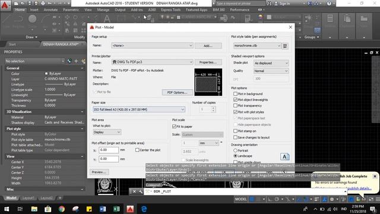Click plot offset X input field
Screen dimensions: 380x214
coord(109,150)
